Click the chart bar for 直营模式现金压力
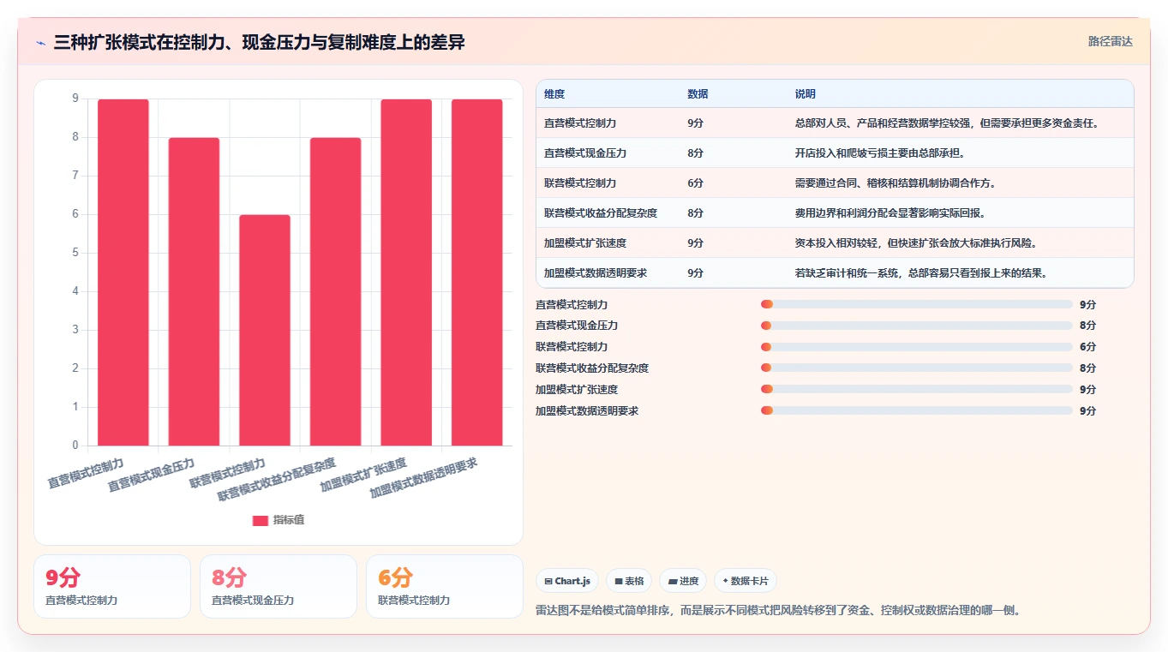The width and height of the screenshot is (1168, 652). tap(194, 291)
